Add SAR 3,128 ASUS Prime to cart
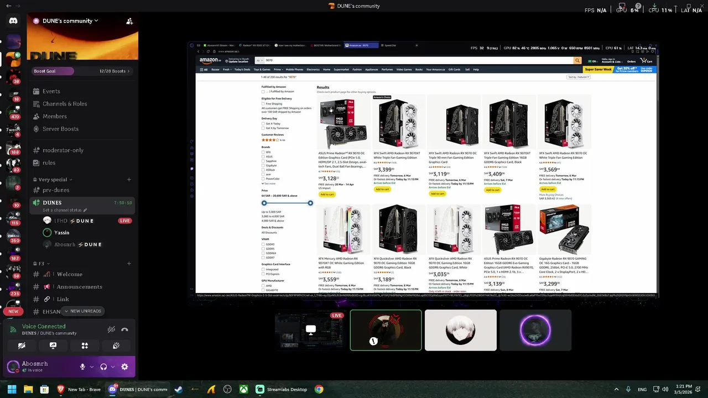This screenshot has width=708, height=398. (x=327, y=194)
